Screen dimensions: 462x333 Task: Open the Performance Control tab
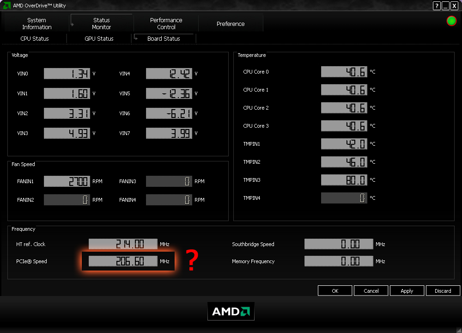point(166,24)
